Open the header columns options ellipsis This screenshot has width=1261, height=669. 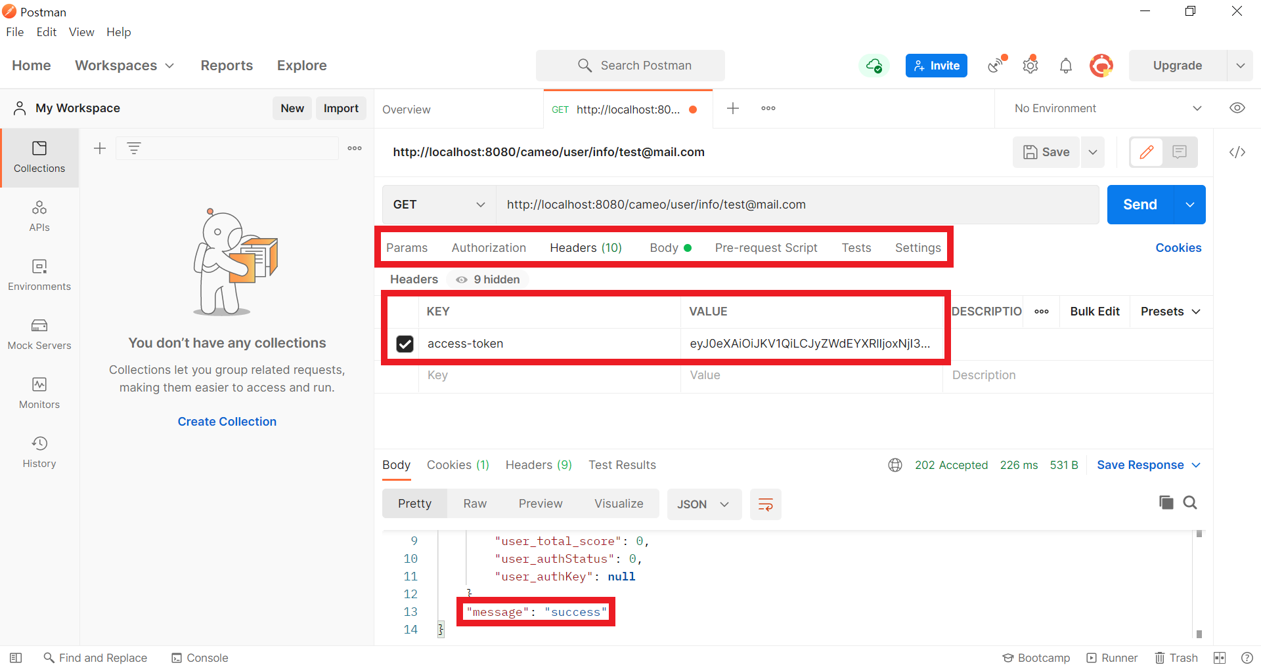(x=1042, y=312)
